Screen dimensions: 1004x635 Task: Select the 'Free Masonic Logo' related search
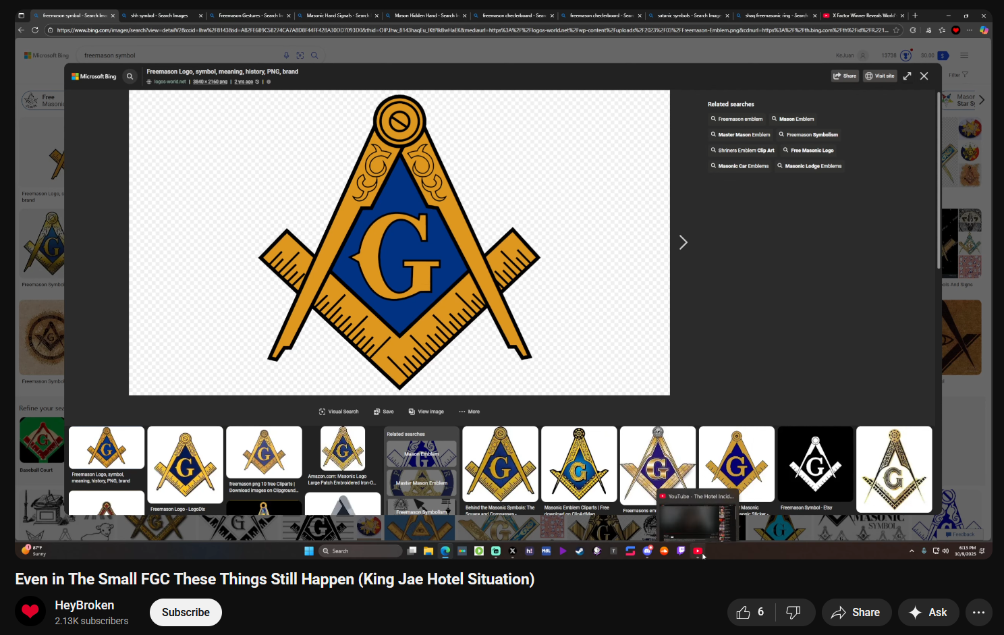point(808,150)
